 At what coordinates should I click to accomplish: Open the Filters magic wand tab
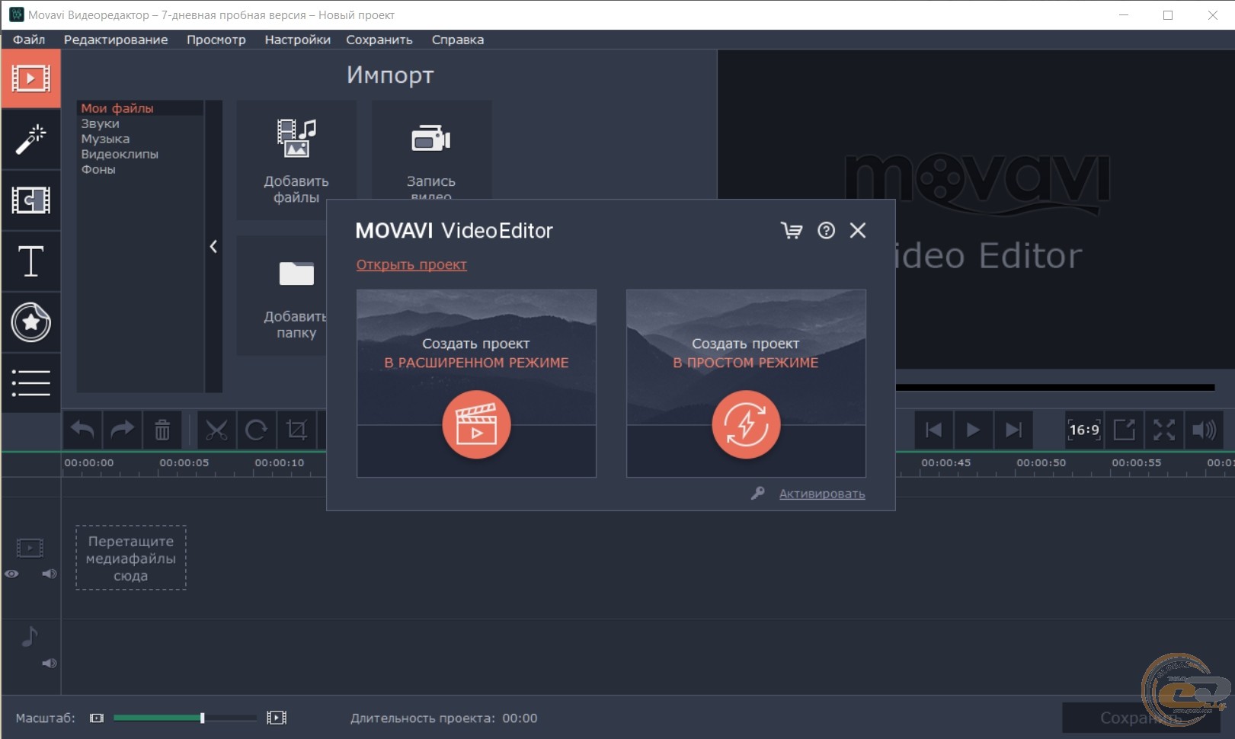pyautogui.click(x=30, y=139)
